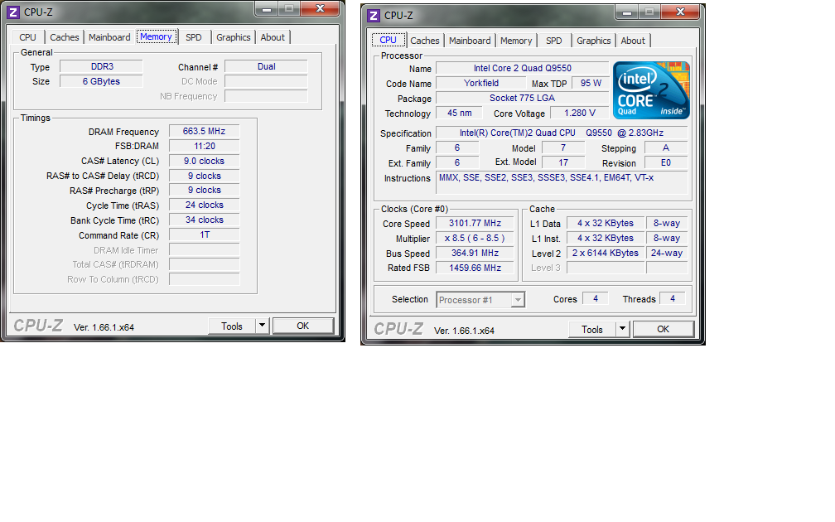Open About tab in left Memory window
This screenshot has height=522, width=835.
pos(273,37)
